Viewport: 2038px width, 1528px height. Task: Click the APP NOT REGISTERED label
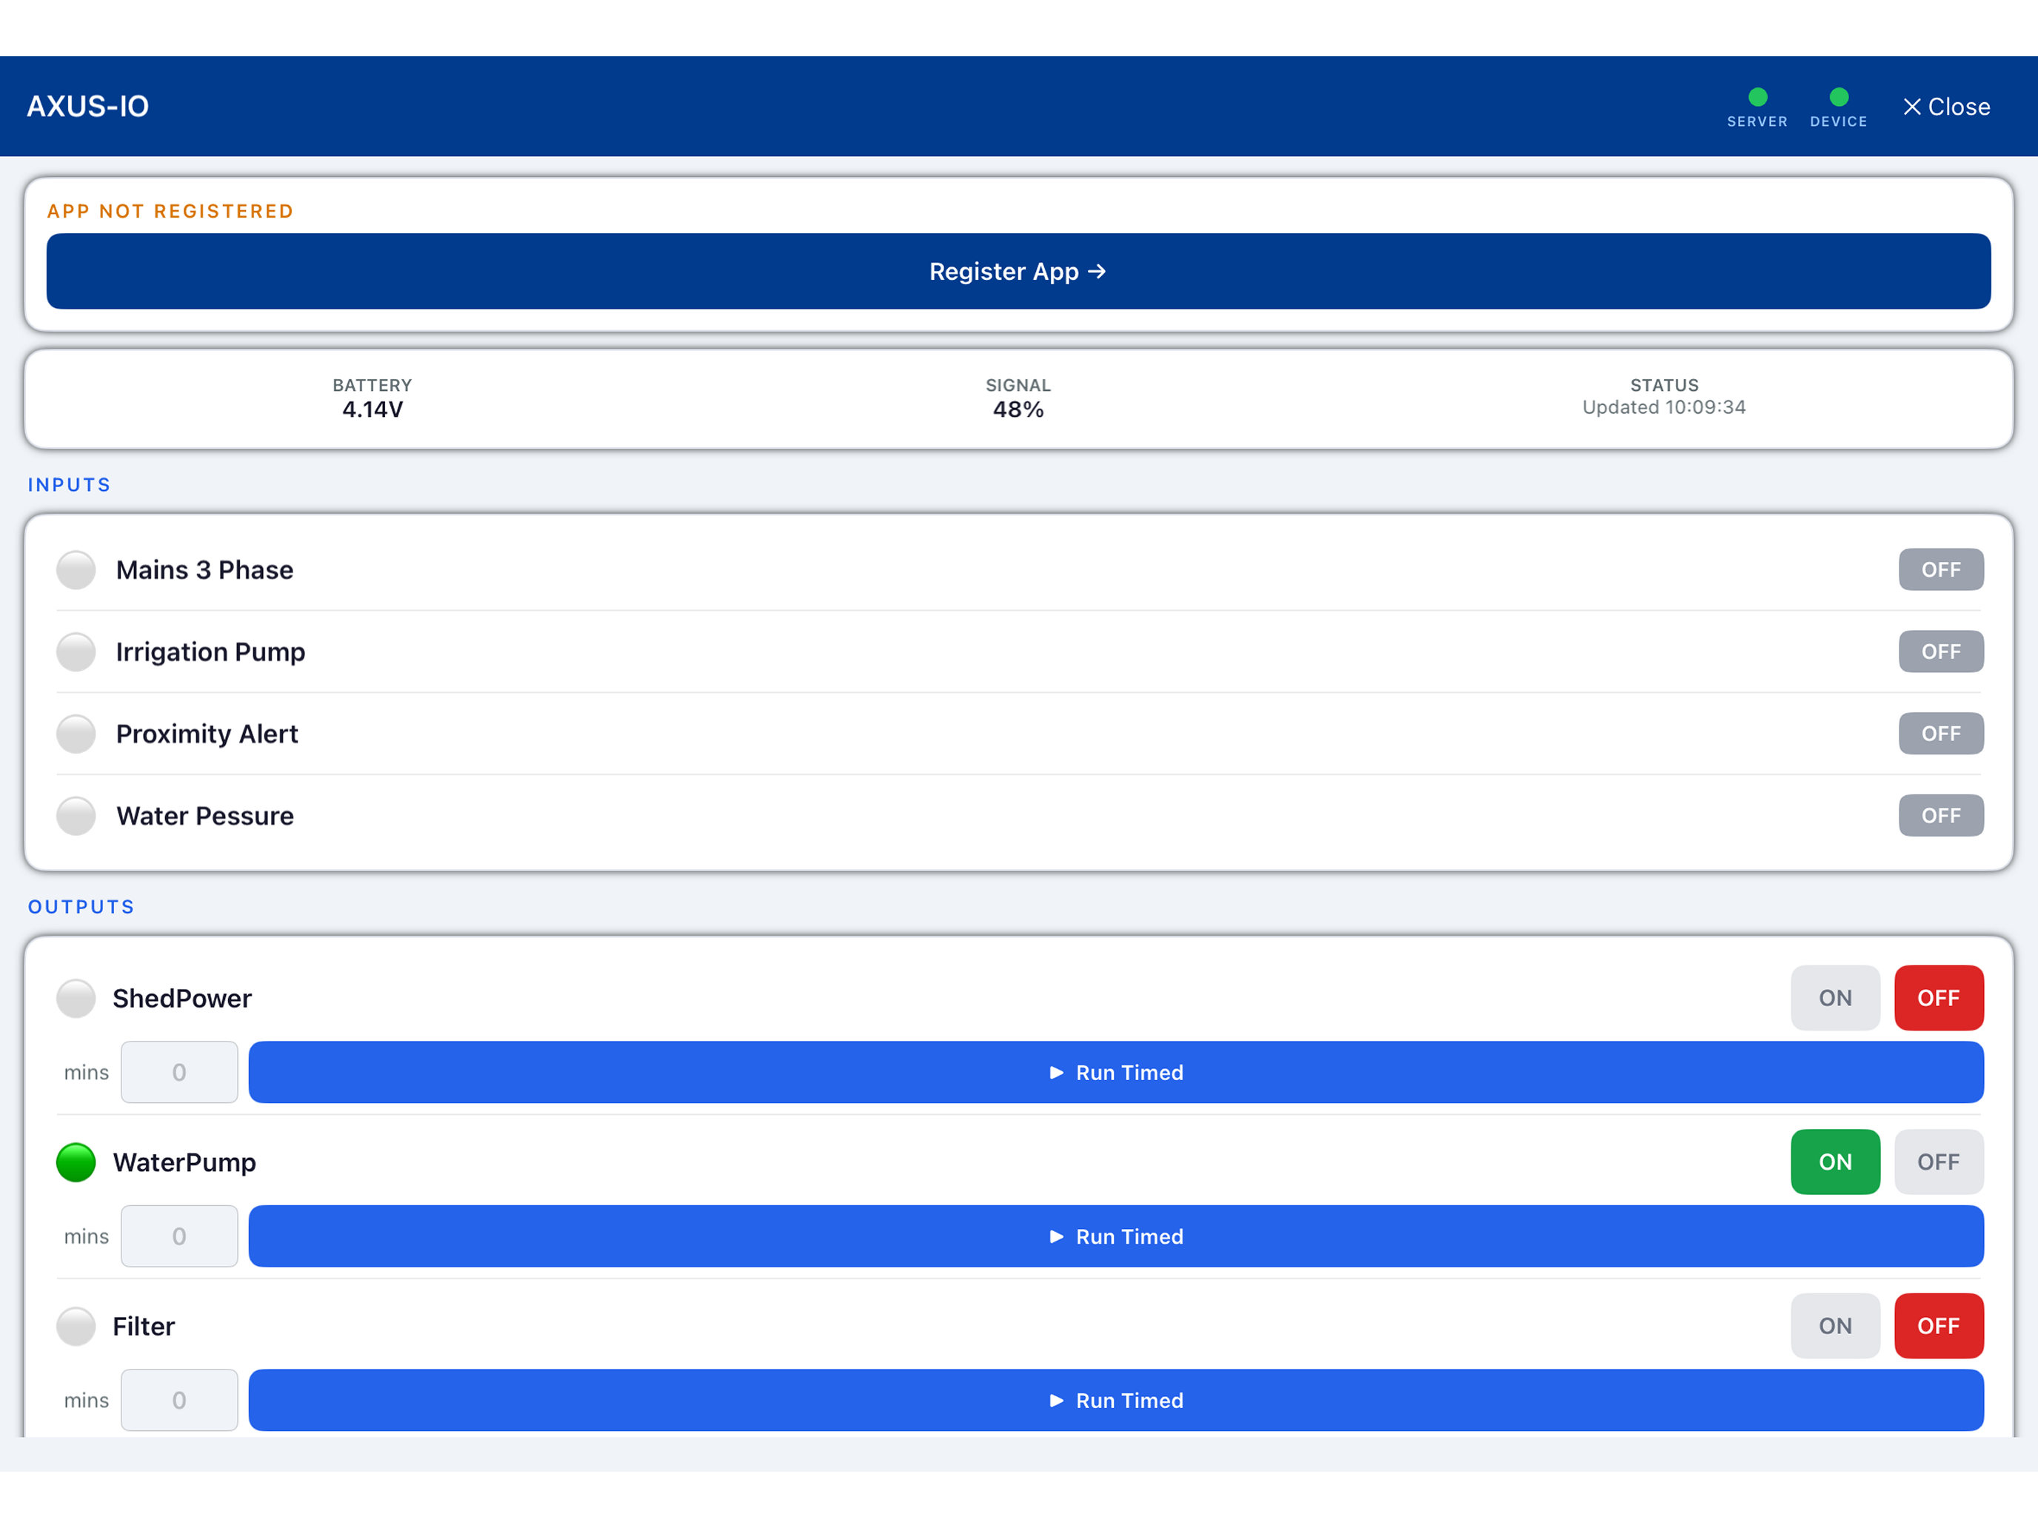pyautogui.click(x=170, y=211)
